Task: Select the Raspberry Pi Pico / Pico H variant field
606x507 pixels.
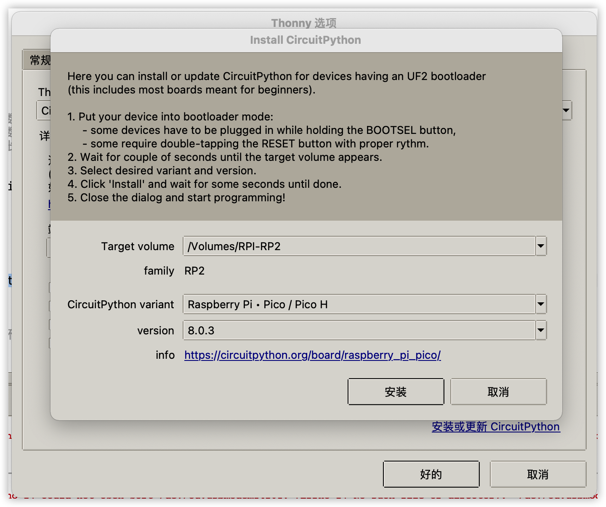Action: pos(359,304)
